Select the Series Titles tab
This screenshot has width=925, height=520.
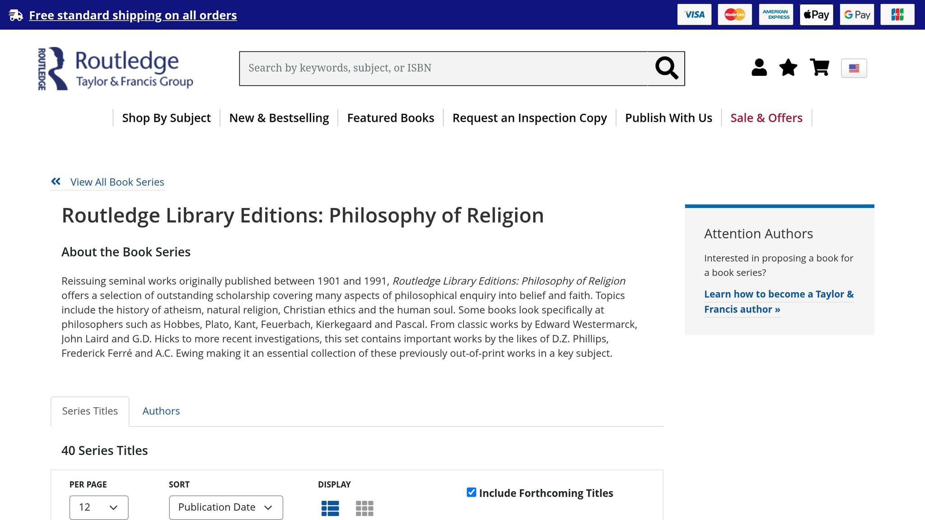tap(90, 411)
